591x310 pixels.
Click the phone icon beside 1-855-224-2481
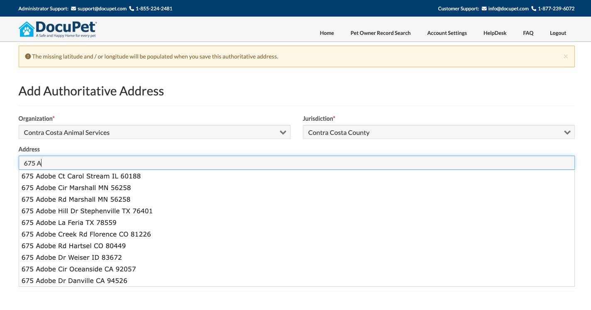[x=132, y=9]
